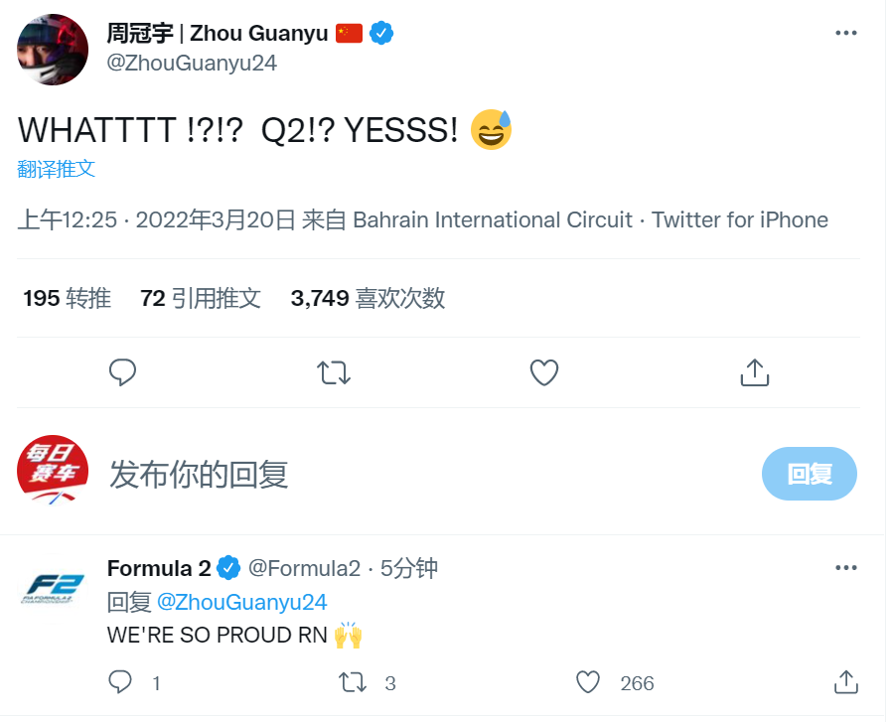
Task: Open more options on Zhou Guanyu's tweet
Action: [x=845, y=33]
